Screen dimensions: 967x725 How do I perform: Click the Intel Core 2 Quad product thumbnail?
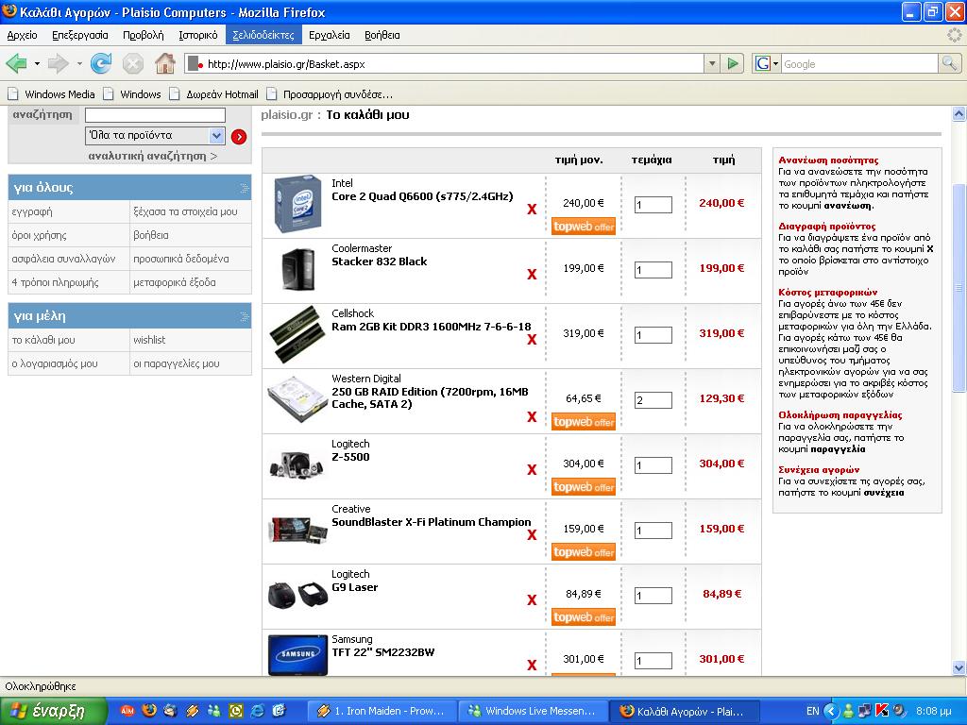pos(297,204)
